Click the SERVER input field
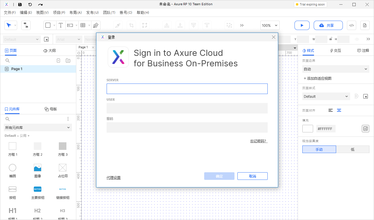Screen dimensions: 374x220 187,89
